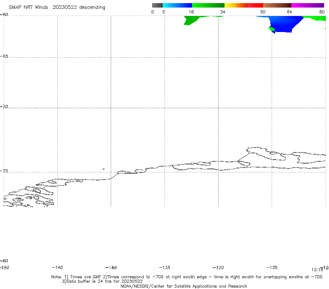This screenshot has height=289, width=329.
Task: Click the longitude label '-130'
Action: (218, 268)
